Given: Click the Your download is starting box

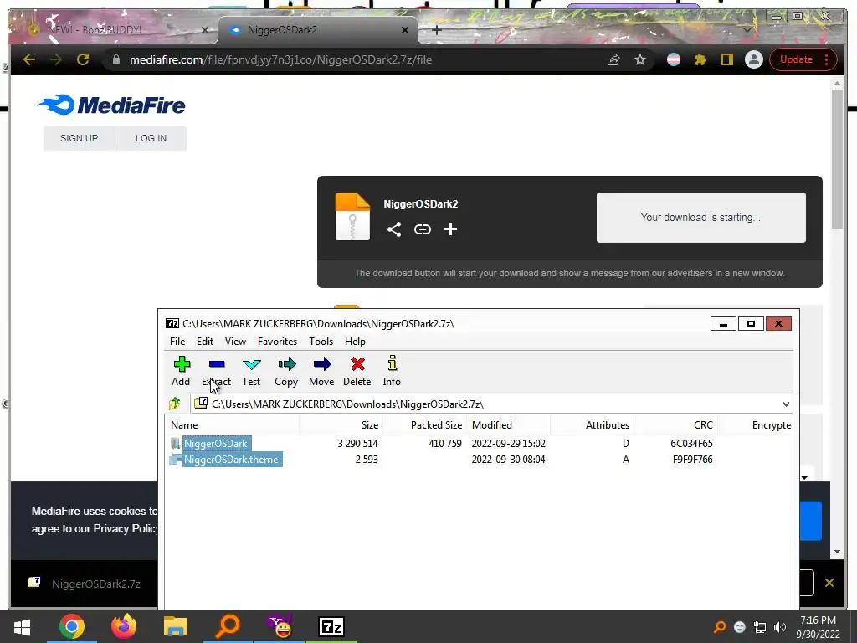Looking at the screenshot, I should pyautogui.click(x=700, y=217).
